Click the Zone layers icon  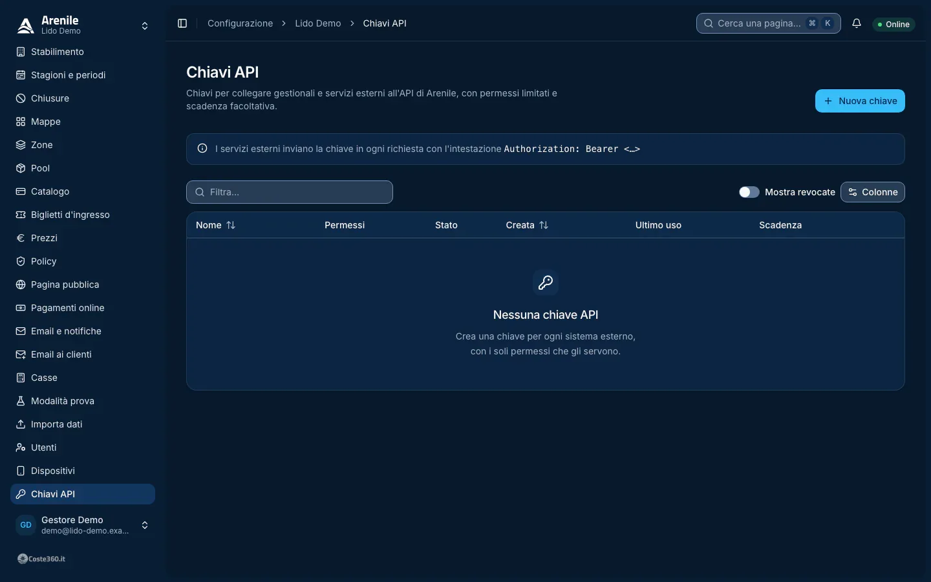click(21, 145)
